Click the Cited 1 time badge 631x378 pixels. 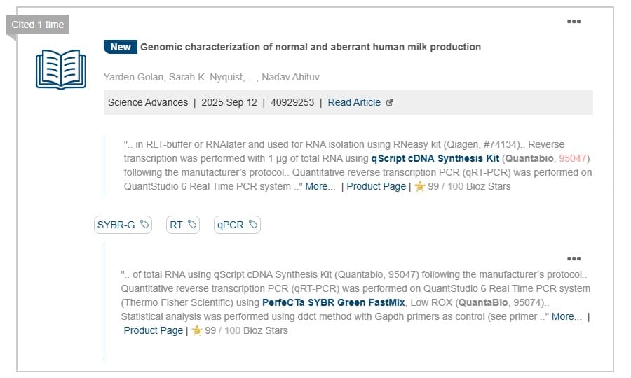(38, 24)
